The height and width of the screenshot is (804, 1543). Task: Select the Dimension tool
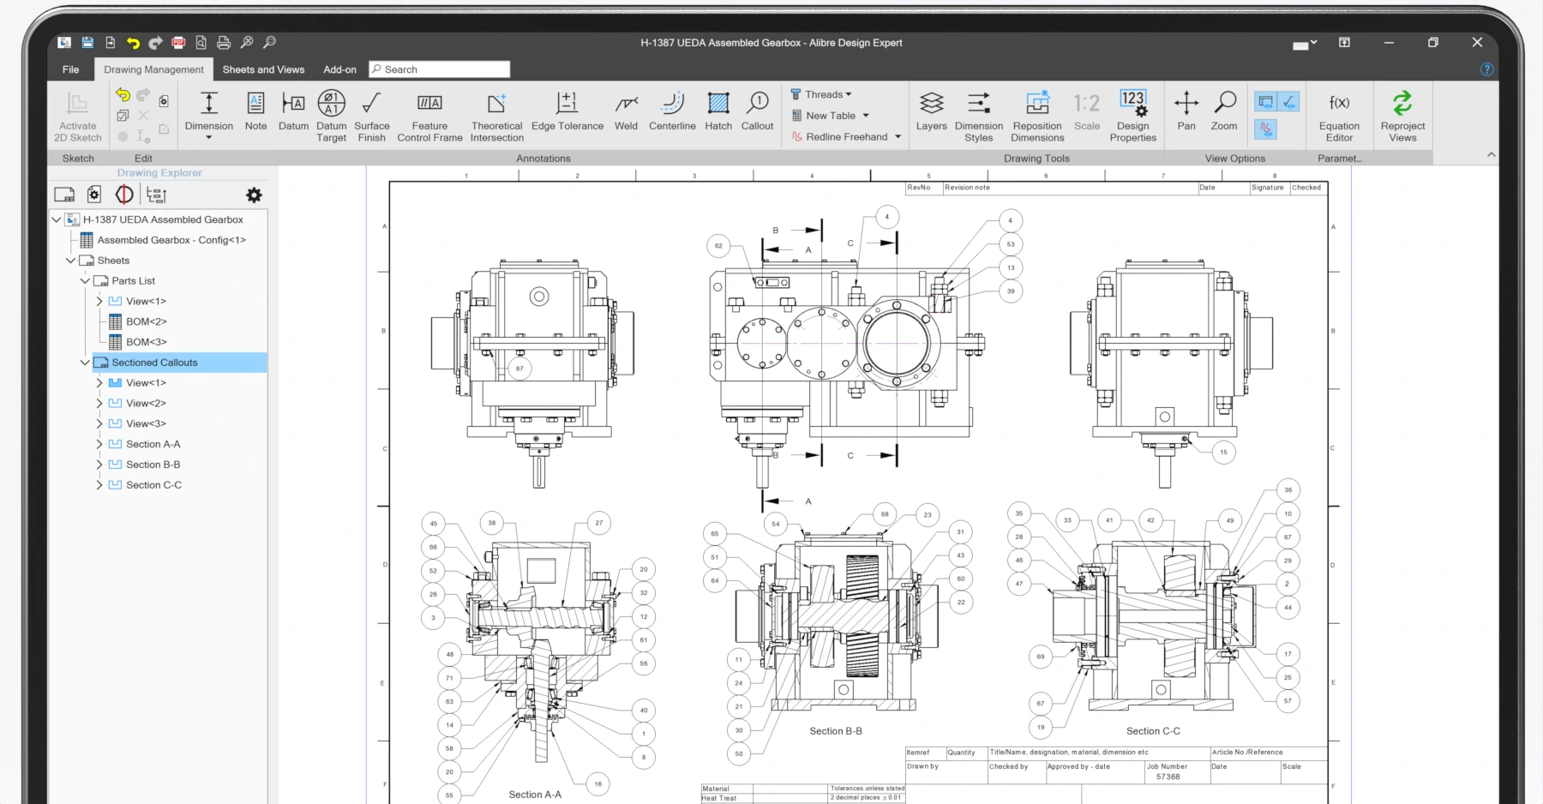(x=208, y=111)
